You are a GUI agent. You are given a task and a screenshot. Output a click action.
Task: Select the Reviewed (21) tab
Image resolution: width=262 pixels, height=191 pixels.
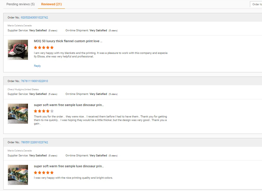pos(51,4)
